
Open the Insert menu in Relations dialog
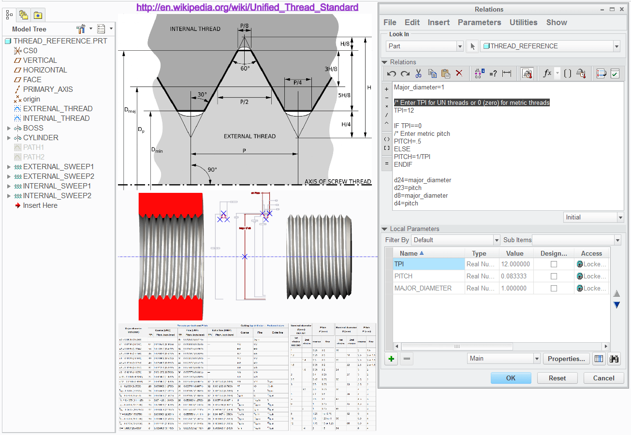tap(439, 22)
